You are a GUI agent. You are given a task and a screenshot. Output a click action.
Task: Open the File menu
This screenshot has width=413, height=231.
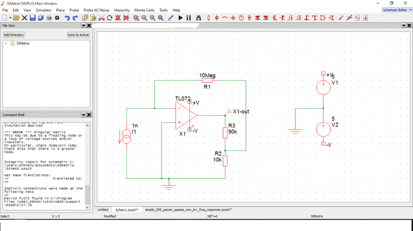coord(5,10)
